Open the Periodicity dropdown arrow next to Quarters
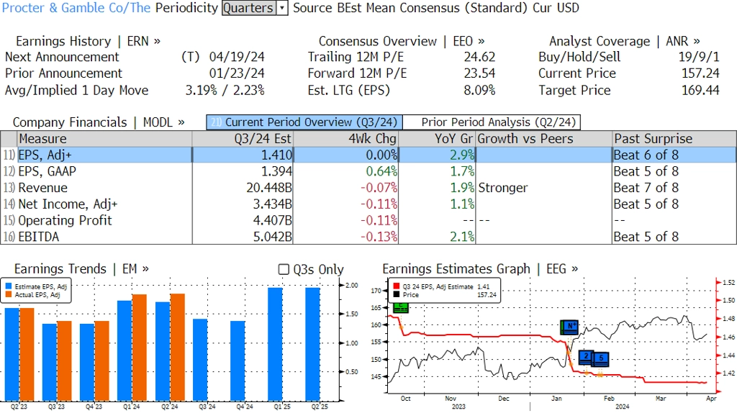The image size is (737, 413). [x=282, y=8]
